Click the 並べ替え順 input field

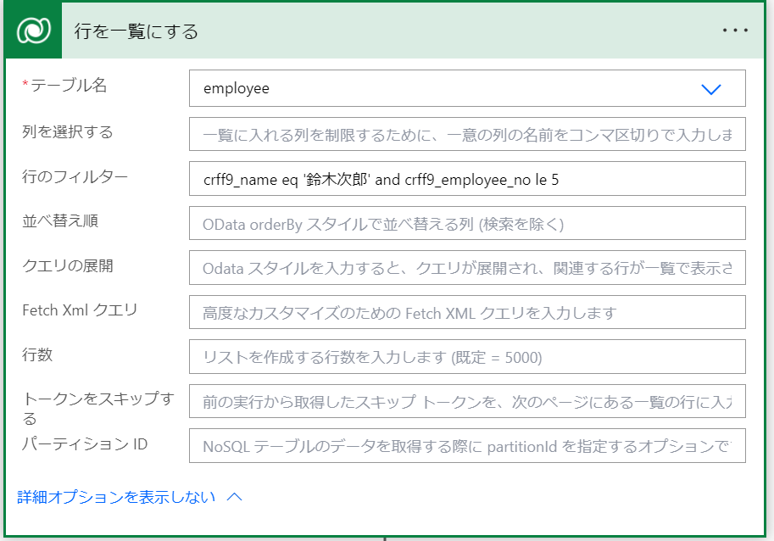467,224
